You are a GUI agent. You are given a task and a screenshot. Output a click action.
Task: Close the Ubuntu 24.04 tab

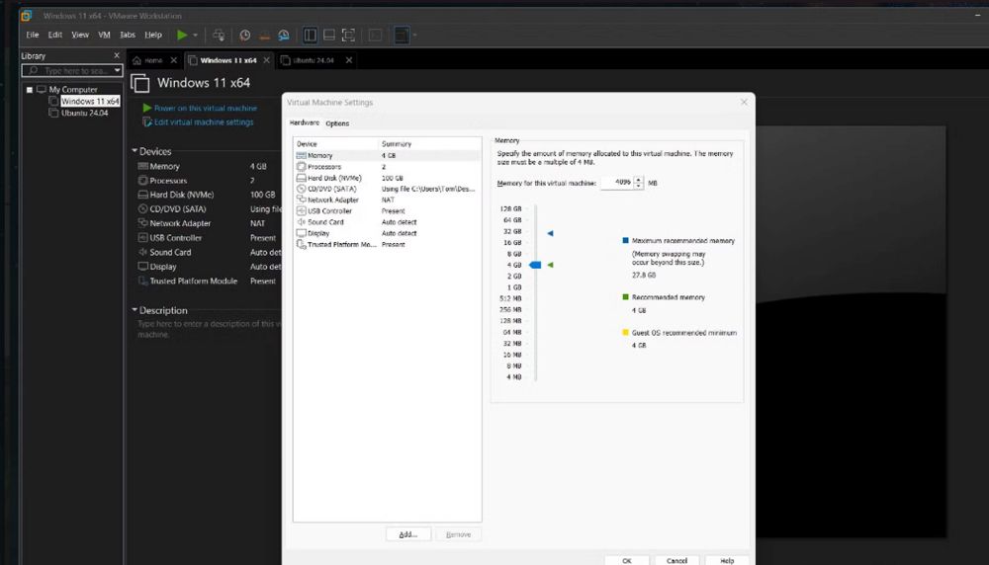click(348, 60)
